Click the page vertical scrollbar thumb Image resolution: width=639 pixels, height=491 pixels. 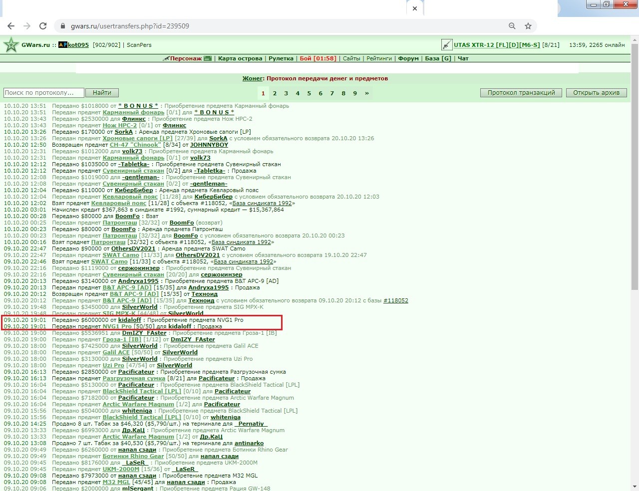[635, 167]
